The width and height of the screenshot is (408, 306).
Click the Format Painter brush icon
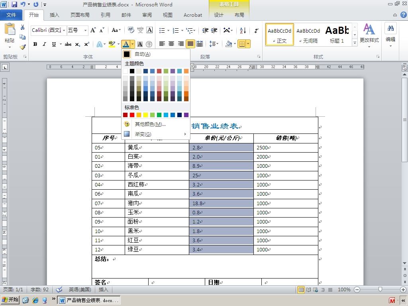[x=23, y=47]
